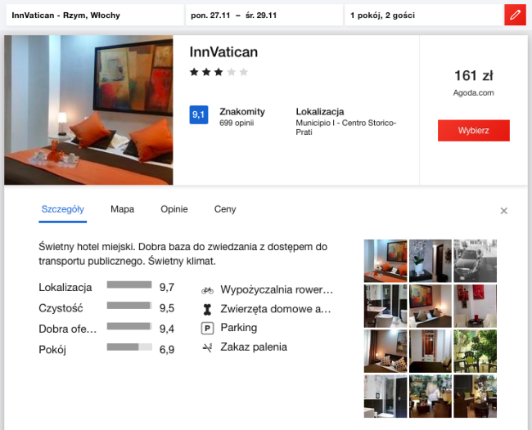Open the dates field pon. 27.11 – śr. 29.11
The width and height of the screenshot is (532, 430).
point(264,16)
